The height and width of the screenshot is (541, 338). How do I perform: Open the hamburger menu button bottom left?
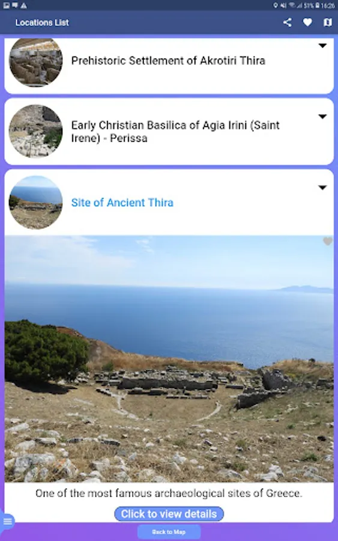coord(7,521)
